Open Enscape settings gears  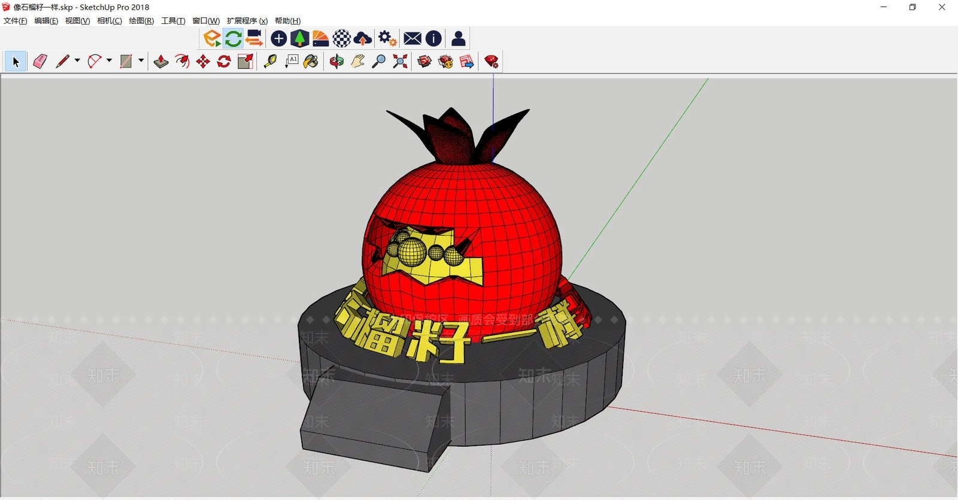tap(387, 38)
